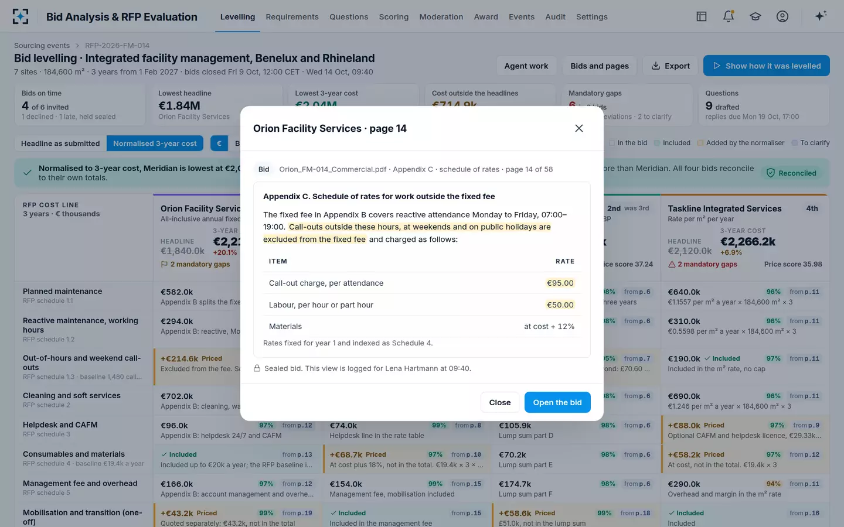The height and width of the screenshot is (527, 844).
Task: Open from p.19 link in mobilisation row
Action: [x=297, y=513]
